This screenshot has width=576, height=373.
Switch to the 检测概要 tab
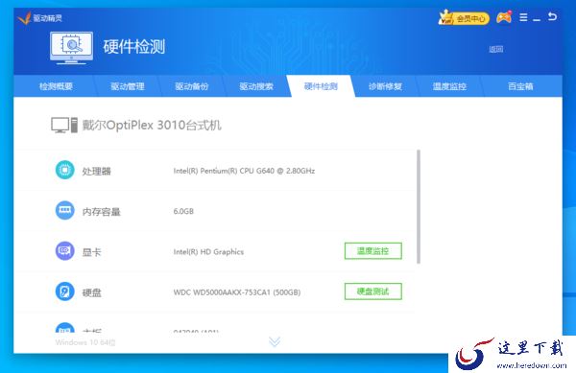click(56, 86)
